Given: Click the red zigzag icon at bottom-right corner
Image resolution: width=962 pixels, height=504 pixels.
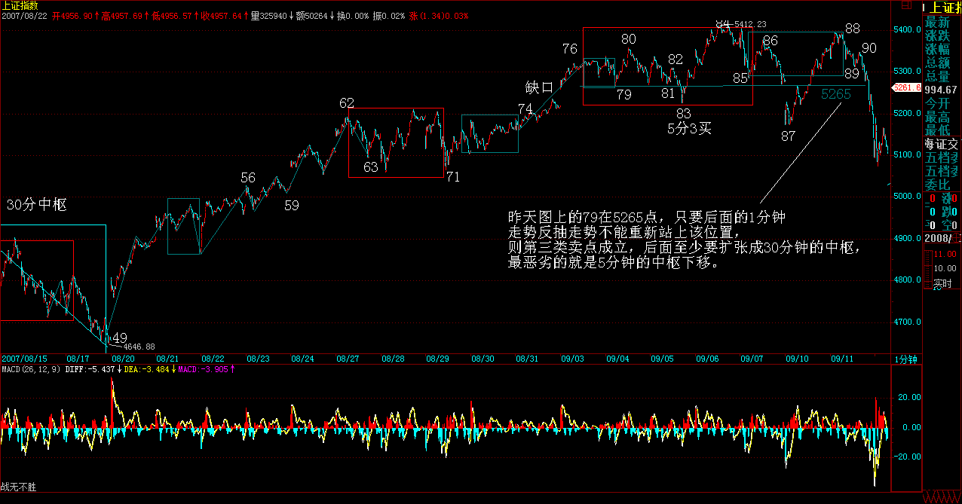Looking at the screenshot, I should point(942,498).
